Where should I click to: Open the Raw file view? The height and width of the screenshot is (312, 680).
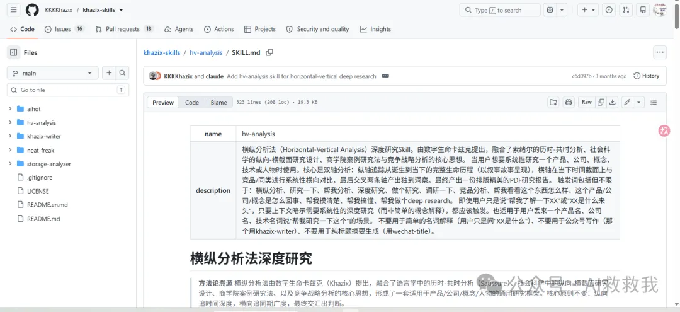pos(586,102)
